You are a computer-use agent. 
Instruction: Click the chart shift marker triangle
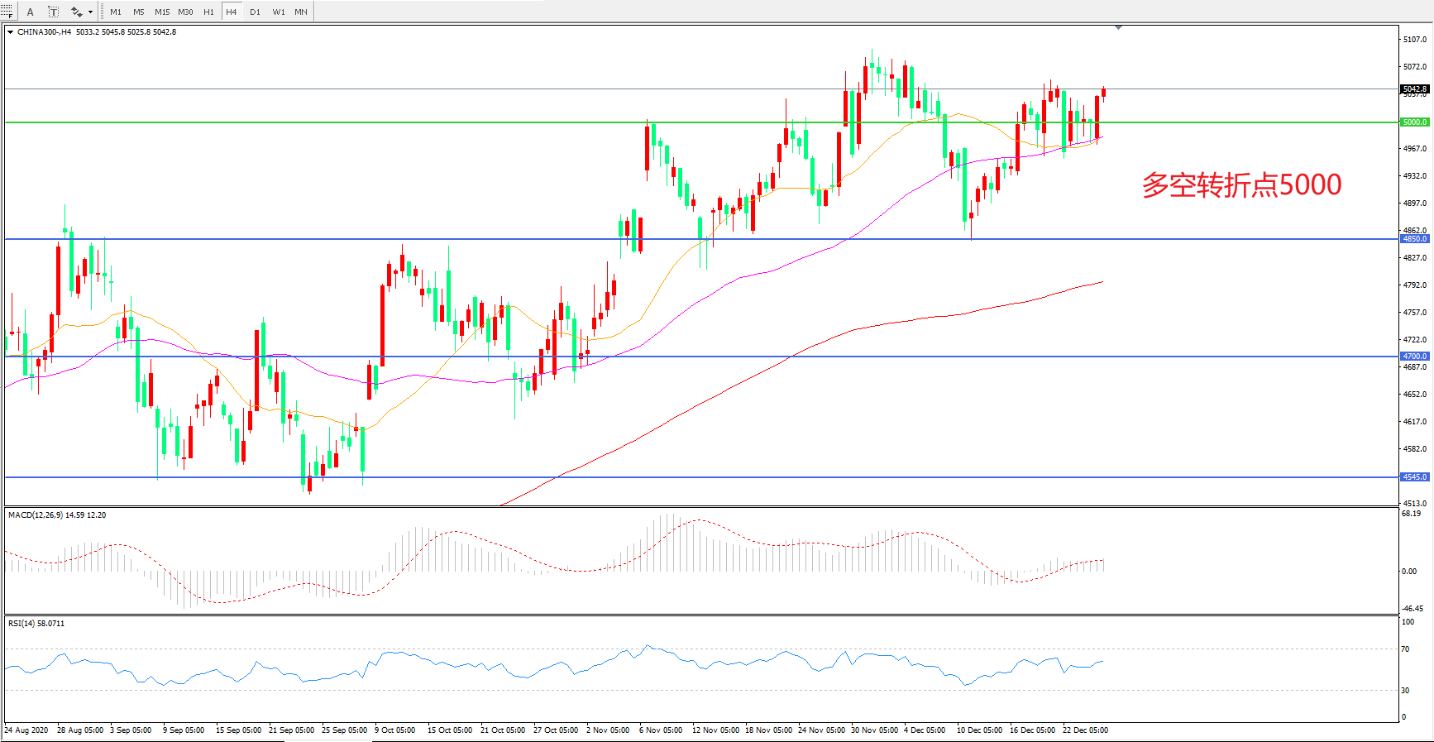[x=1118, y=27]
